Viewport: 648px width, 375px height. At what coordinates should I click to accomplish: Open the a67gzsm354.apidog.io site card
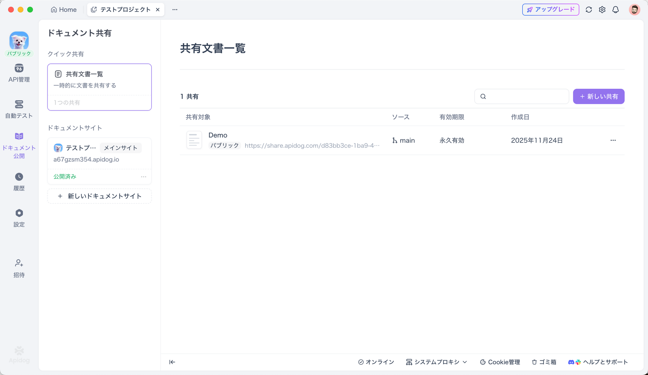click(99, 161)
